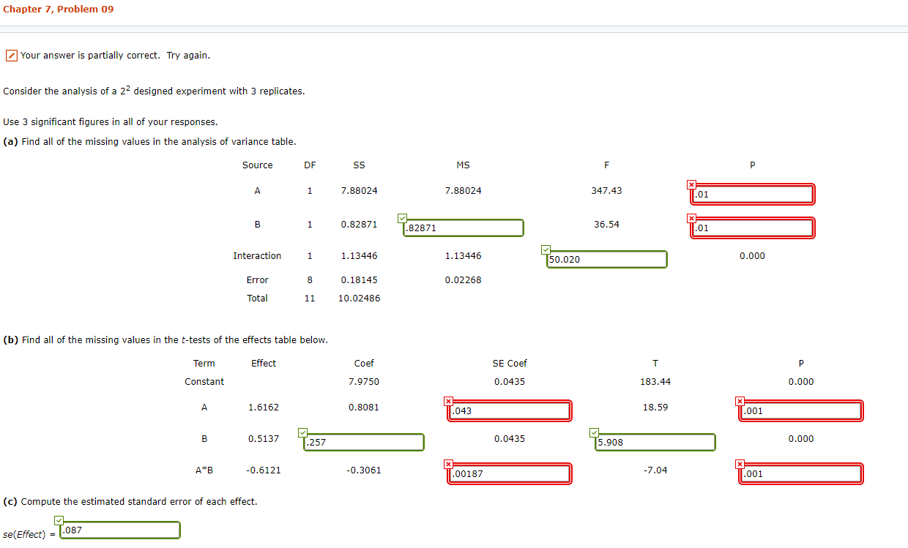Click the green check icon beside B's MS field
The width and height of the screenshot is (908, 548).
[401, 218]
